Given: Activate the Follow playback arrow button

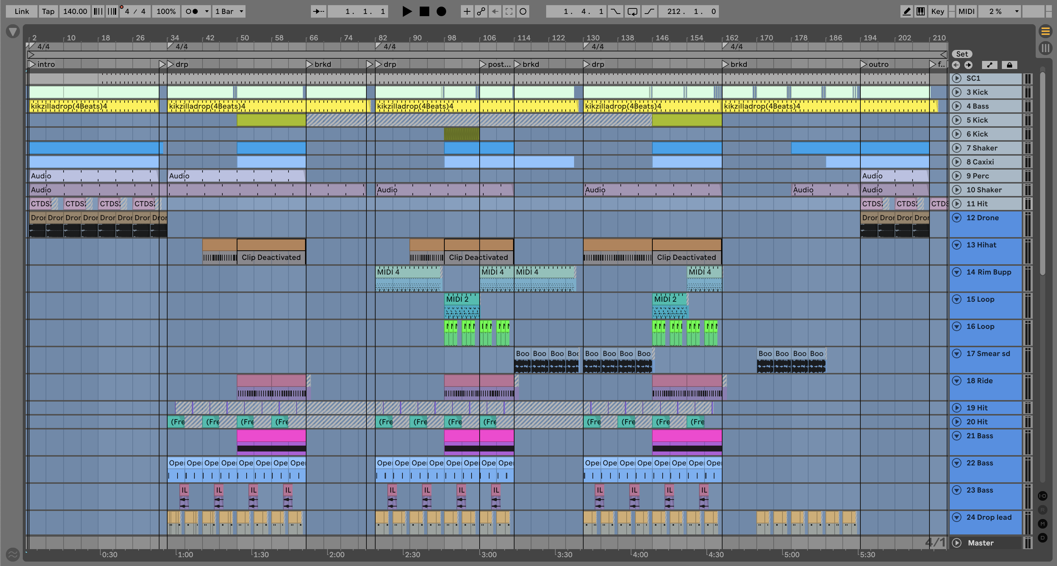Looking at the screenshot, I should 318,11.
